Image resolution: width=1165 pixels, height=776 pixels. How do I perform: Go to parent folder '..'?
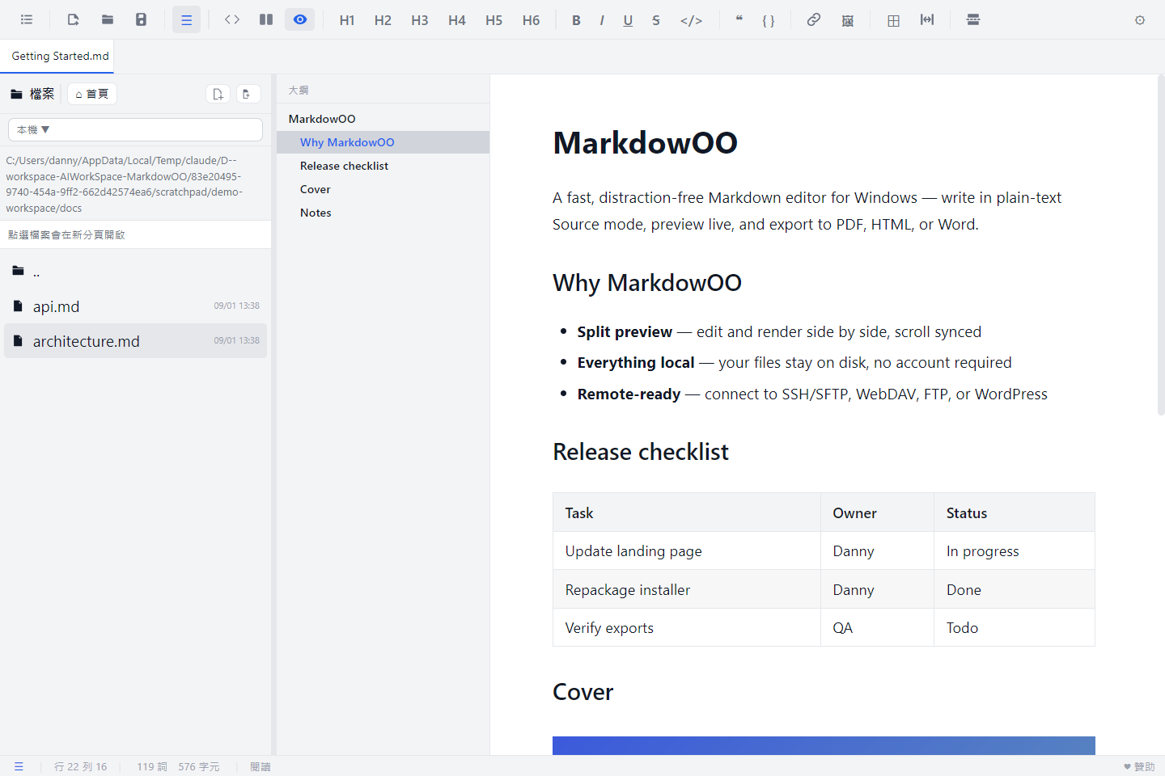(135, 271)
